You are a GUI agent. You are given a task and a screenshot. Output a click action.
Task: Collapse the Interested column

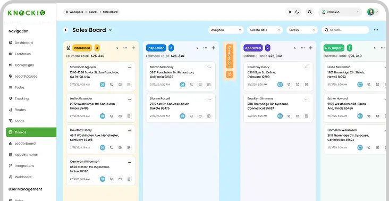(117, 48)
